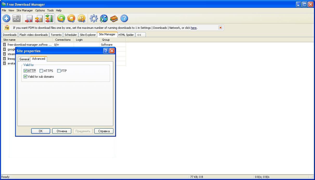Open the Site Manager menu
Viewport: 315px width, 180px height.
pyautogui.click(x=24, y=10)
